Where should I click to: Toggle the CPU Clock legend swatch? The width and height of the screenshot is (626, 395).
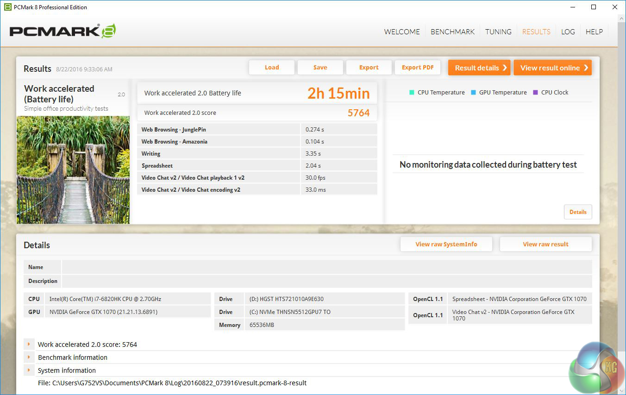click(535, 92)
